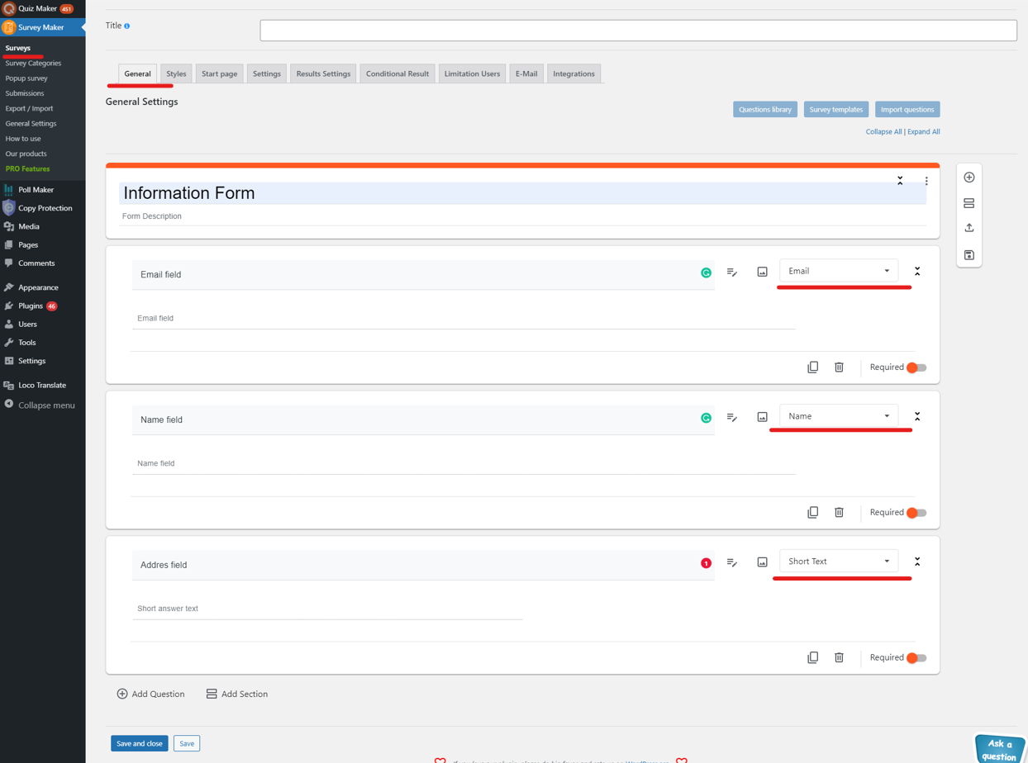
Task: Open the Email question type dropdown
Action: pyautogui.click(x=839, y=271)
